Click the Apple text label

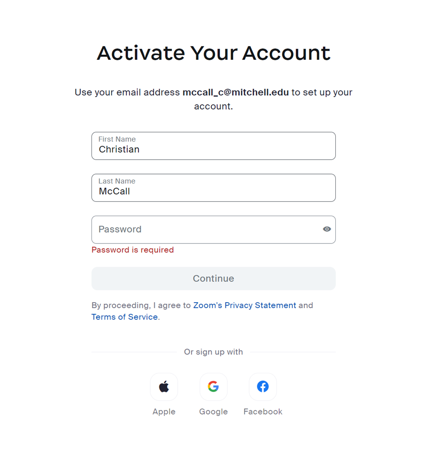coord(164,412)
